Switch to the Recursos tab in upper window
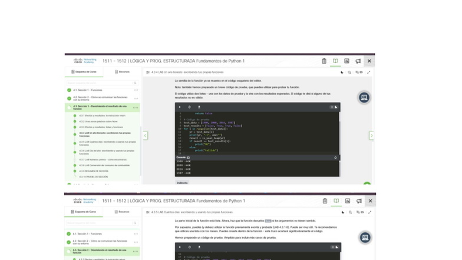This screenshot has width=462, height=260. [x=122, y=72]
